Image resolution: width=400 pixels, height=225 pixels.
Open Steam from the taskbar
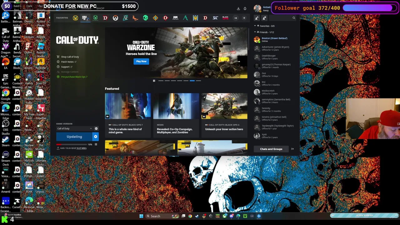(197, 216)
